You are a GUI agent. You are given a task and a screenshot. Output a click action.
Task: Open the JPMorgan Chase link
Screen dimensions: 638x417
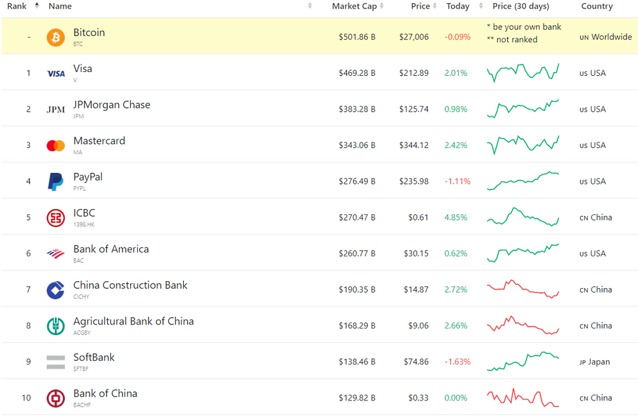coord(112,105)
